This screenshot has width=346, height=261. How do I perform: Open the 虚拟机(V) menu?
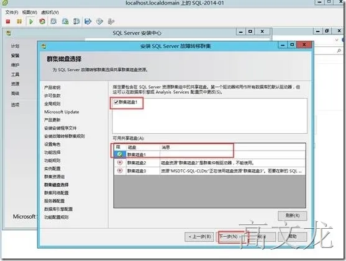click(50, 12)
